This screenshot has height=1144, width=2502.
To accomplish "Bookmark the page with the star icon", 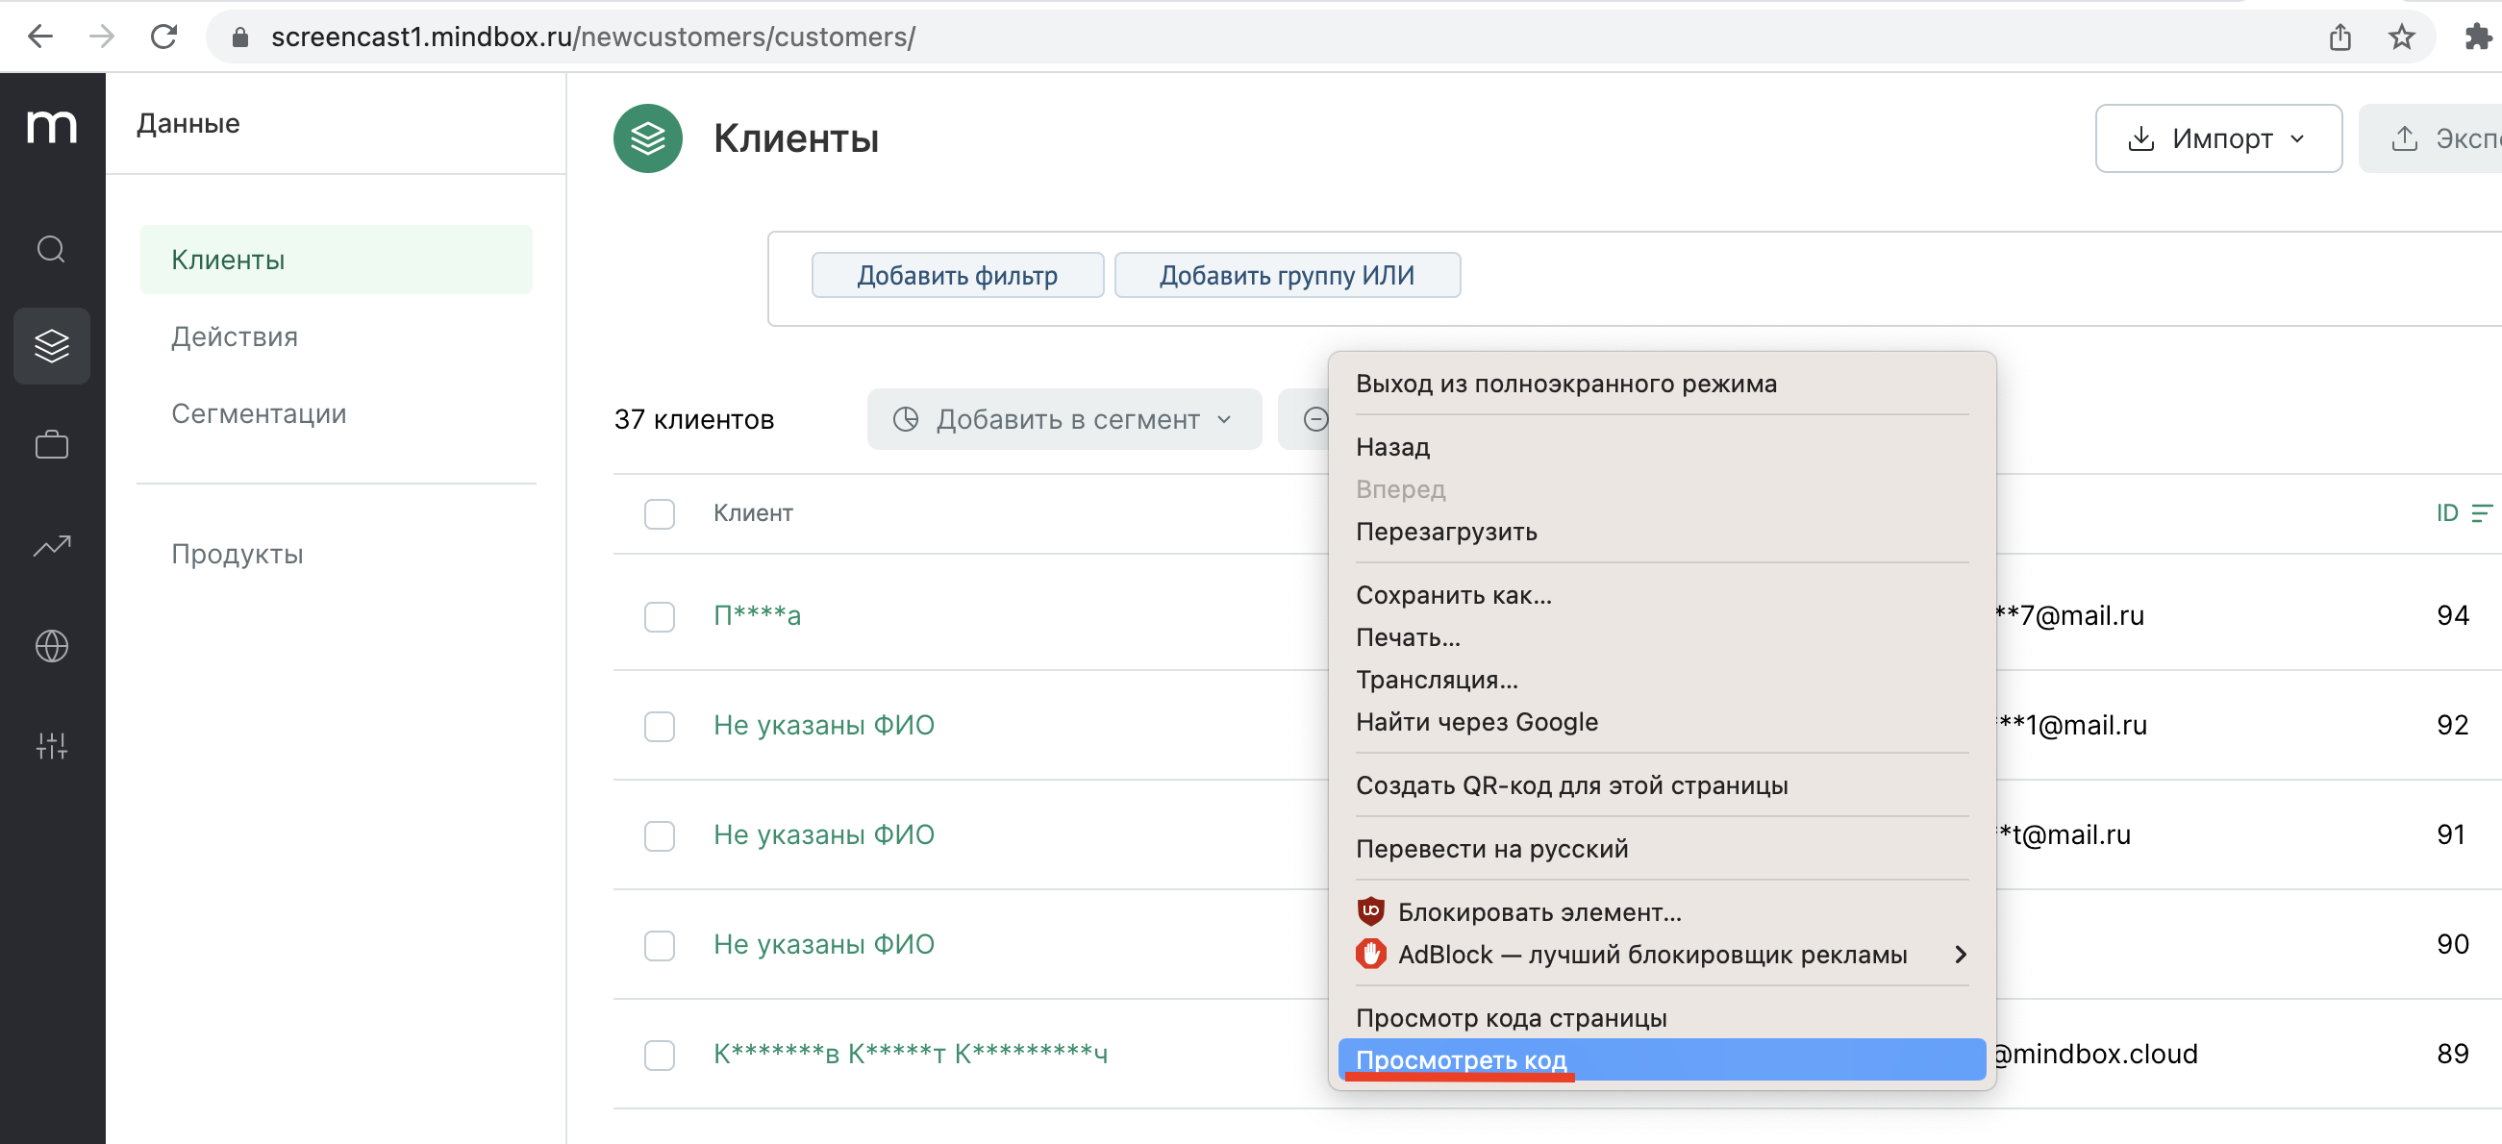I will [2401, 37].
